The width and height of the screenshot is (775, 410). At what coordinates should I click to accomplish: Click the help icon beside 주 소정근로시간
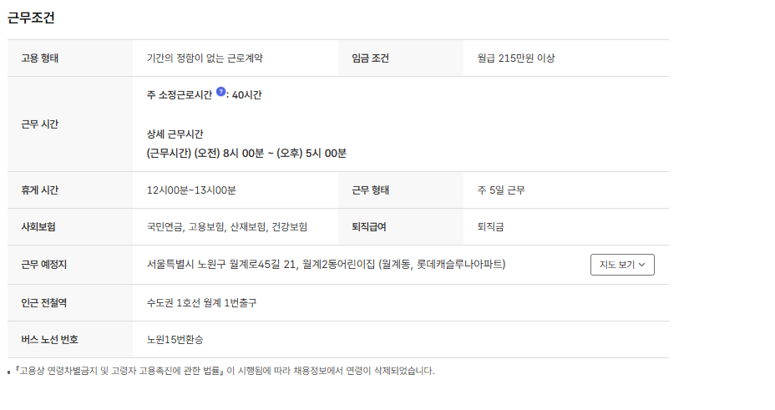[221, 93]
